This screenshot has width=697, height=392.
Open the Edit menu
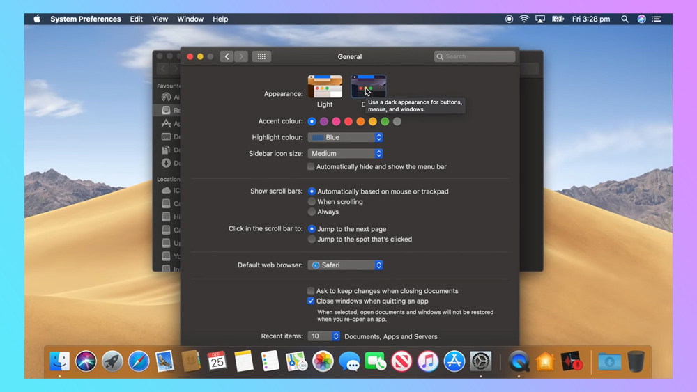click(136, 19)
